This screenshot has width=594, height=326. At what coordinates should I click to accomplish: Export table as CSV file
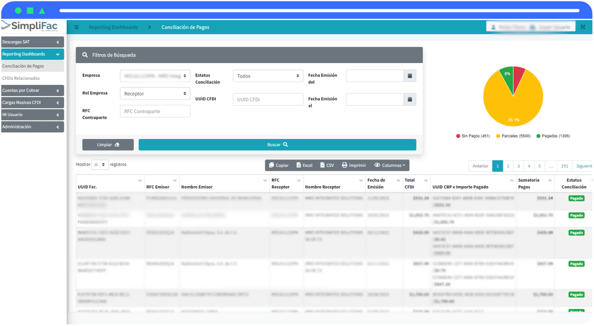coord(327,165)
